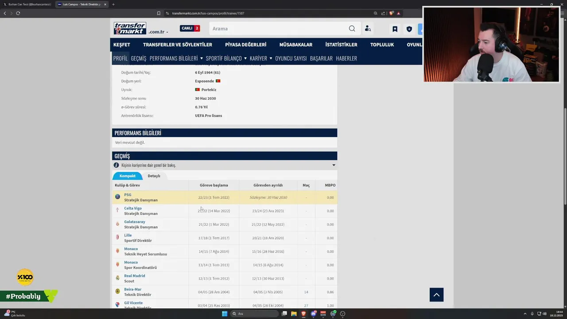Reload the page with refresh icon

click(18, 13)
